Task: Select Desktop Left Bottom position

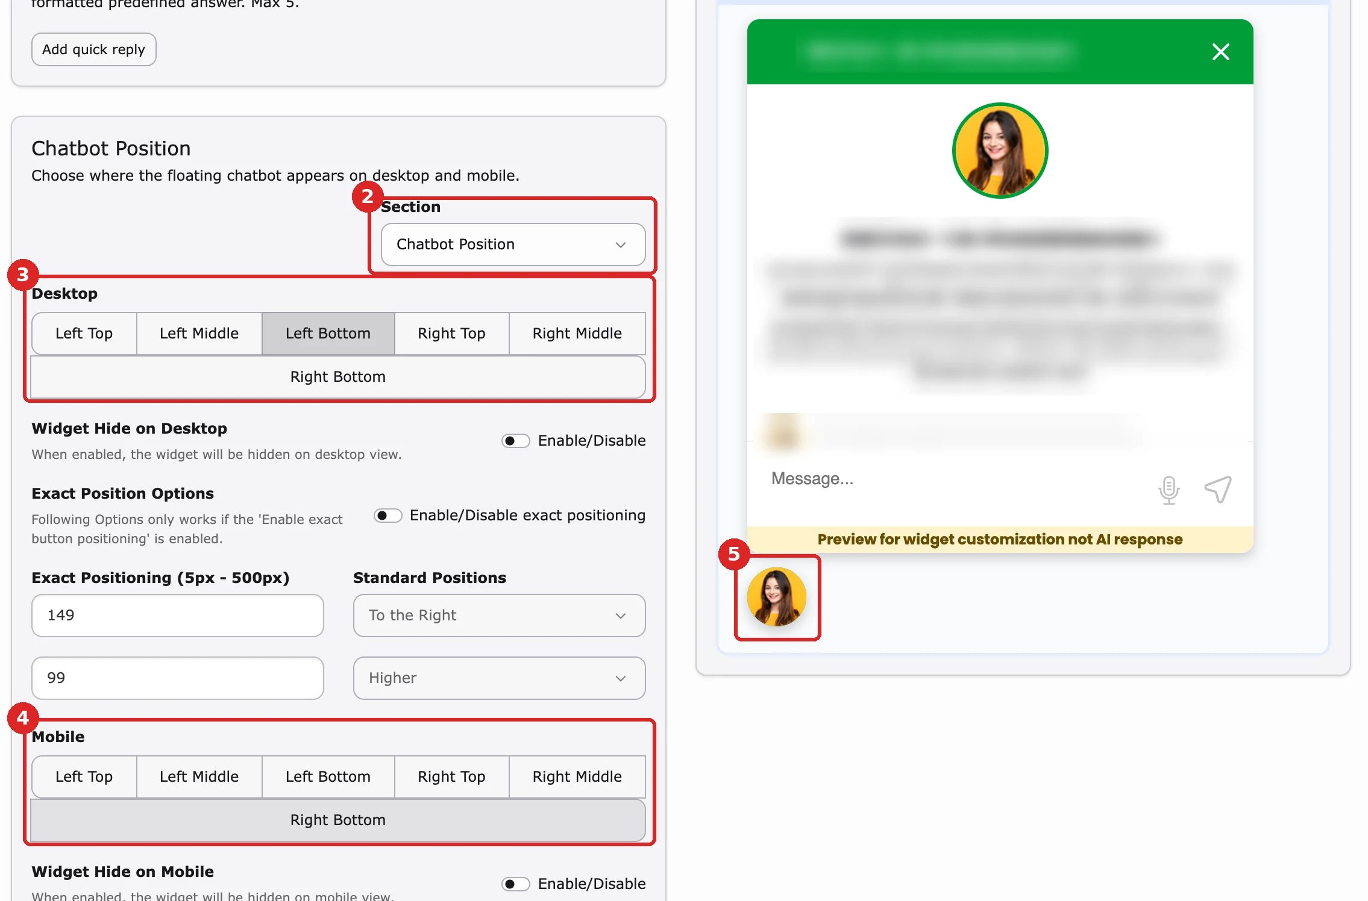Action: (x=328, y=334)
